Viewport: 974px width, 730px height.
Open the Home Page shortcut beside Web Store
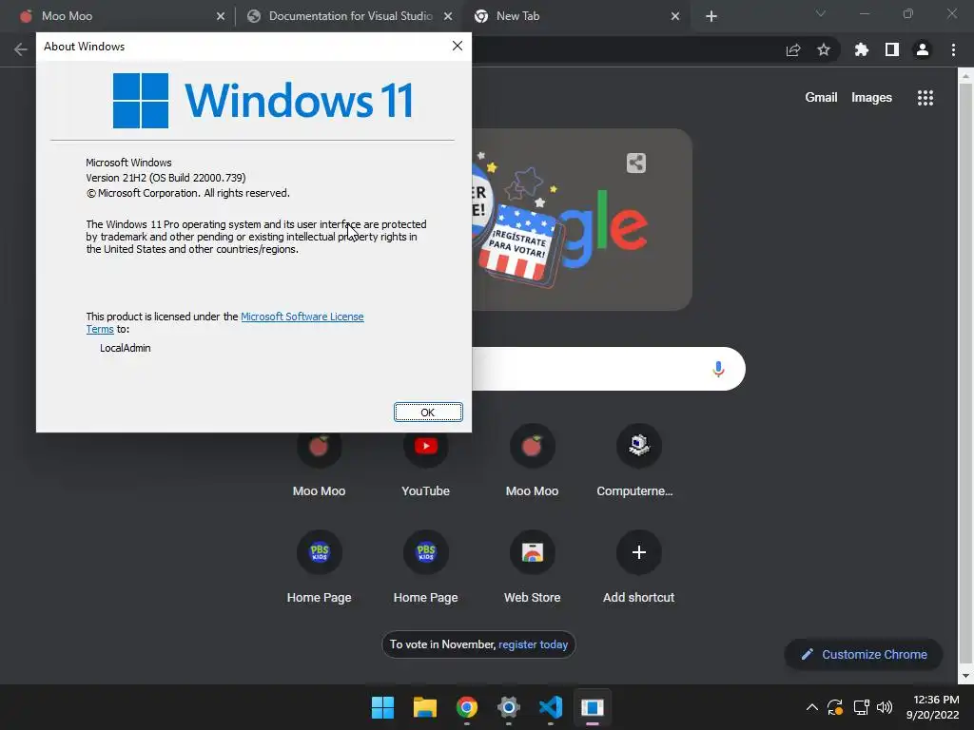pos(425,567)
